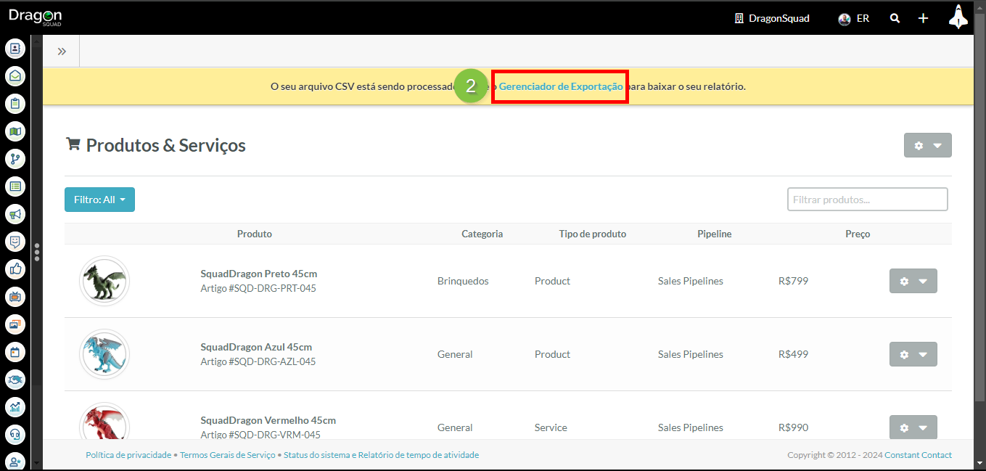The width and height of the screenshot is (986, 471).
Task: Open the headset support icon
Action: click(x=15, y=435)
